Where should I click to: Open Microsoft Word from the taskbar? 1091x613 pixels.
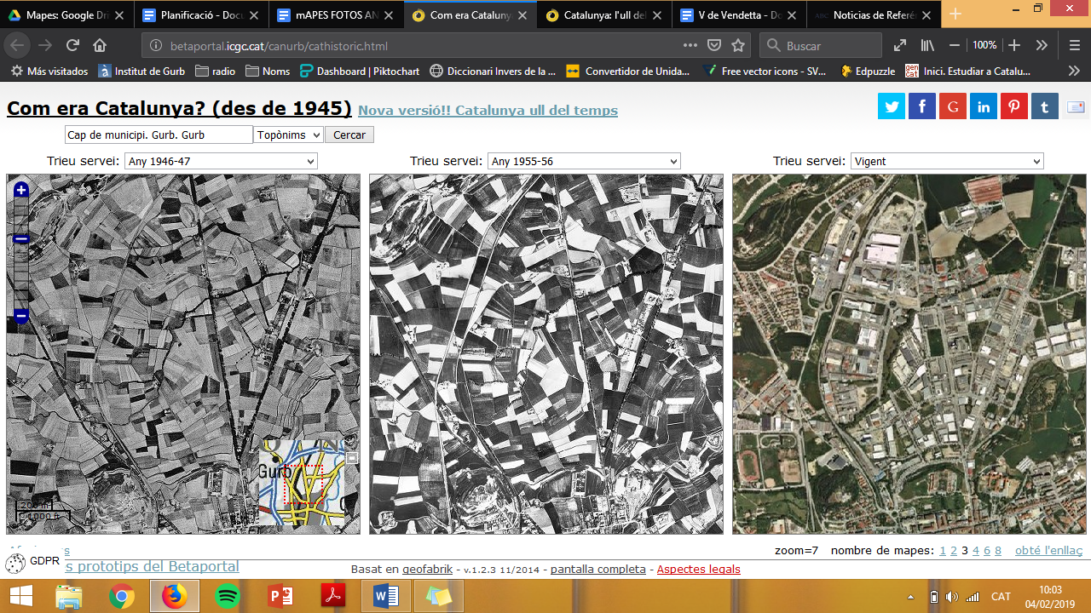point(386,596)
